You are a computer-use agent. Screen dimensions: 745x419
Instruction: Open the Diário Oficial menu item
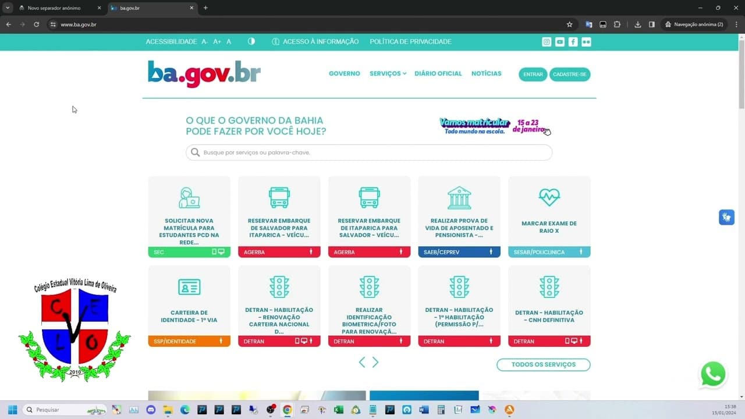(438, 74)
